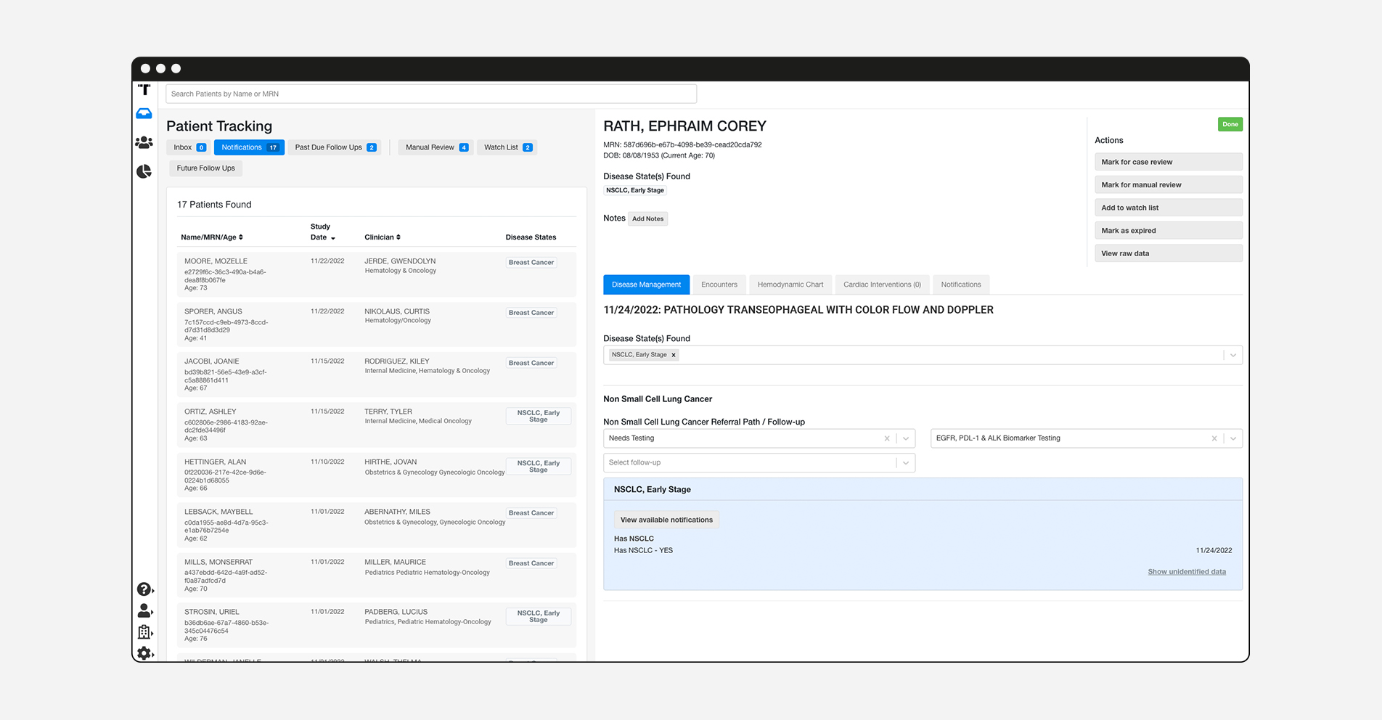Image resolution: width=1382 pixels, height=720 pixels.
Task: Open the help question mark menu
Action: (144, 589)
